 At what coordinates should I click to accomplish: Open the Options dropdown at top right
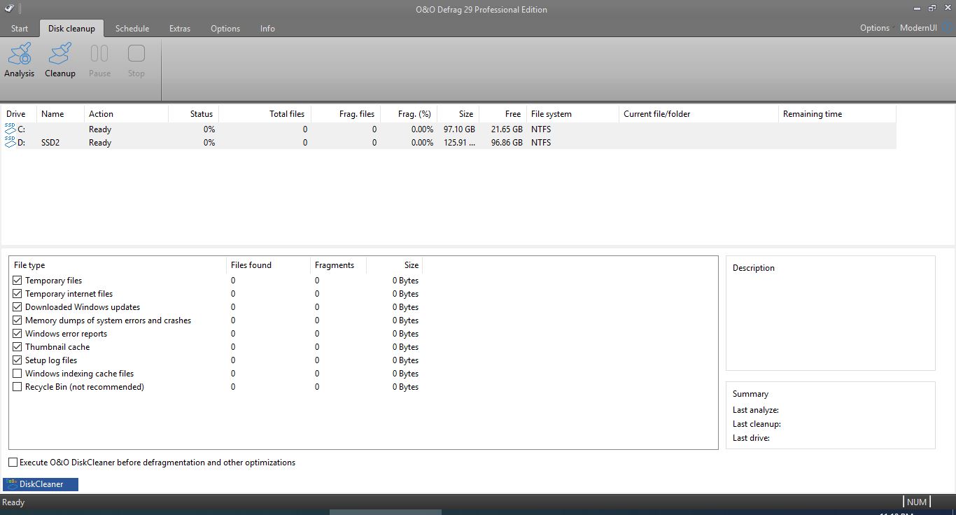[876, 28]
